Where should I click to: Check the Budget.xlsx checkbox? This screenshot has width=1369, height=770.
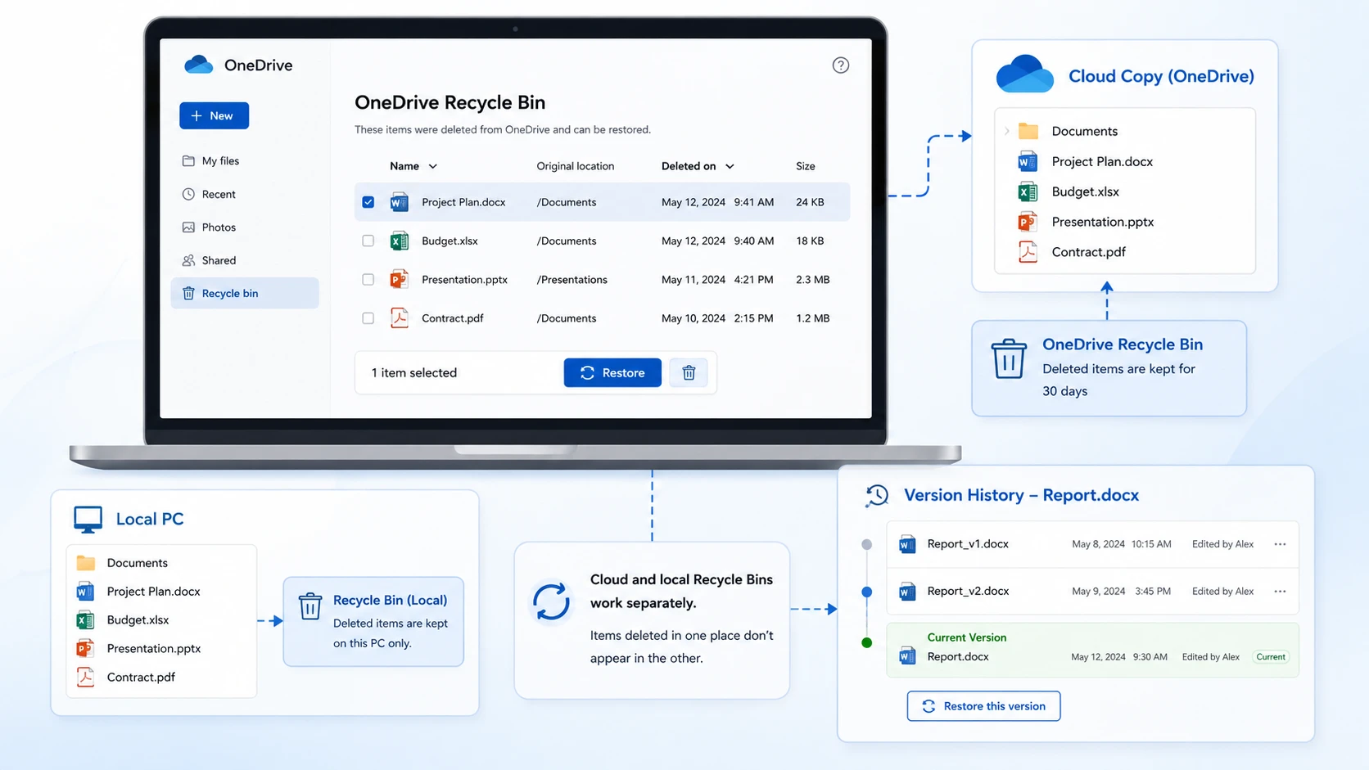point(368,241)
